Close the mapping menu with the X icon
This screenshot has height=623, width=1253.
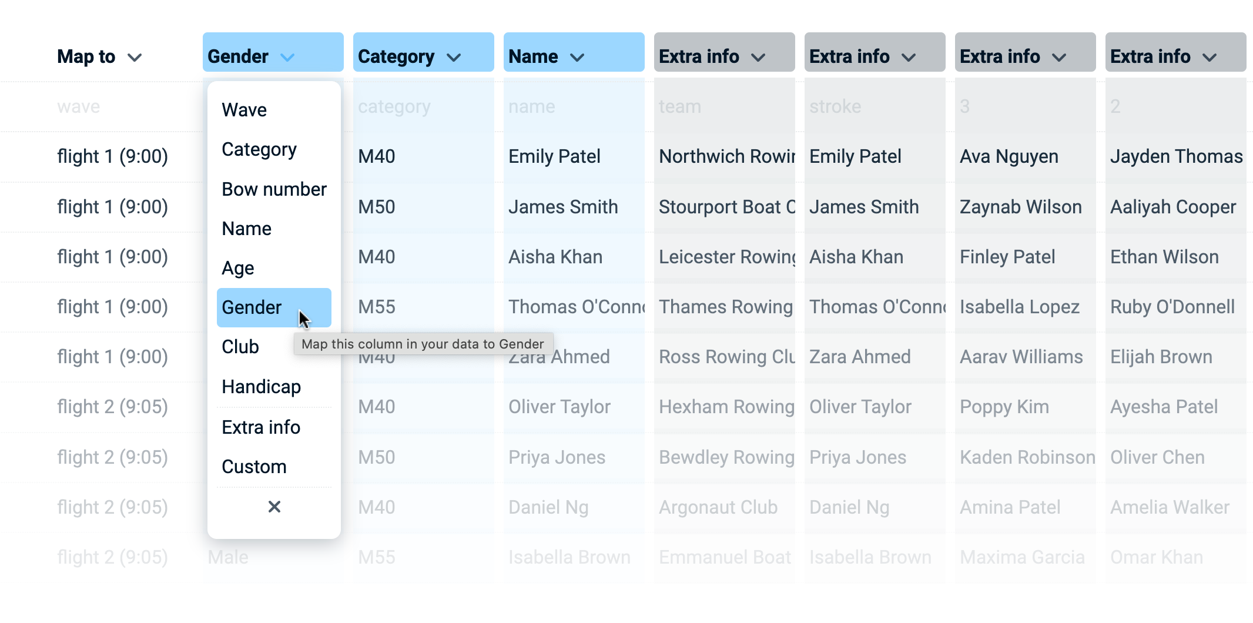(274, 507)
